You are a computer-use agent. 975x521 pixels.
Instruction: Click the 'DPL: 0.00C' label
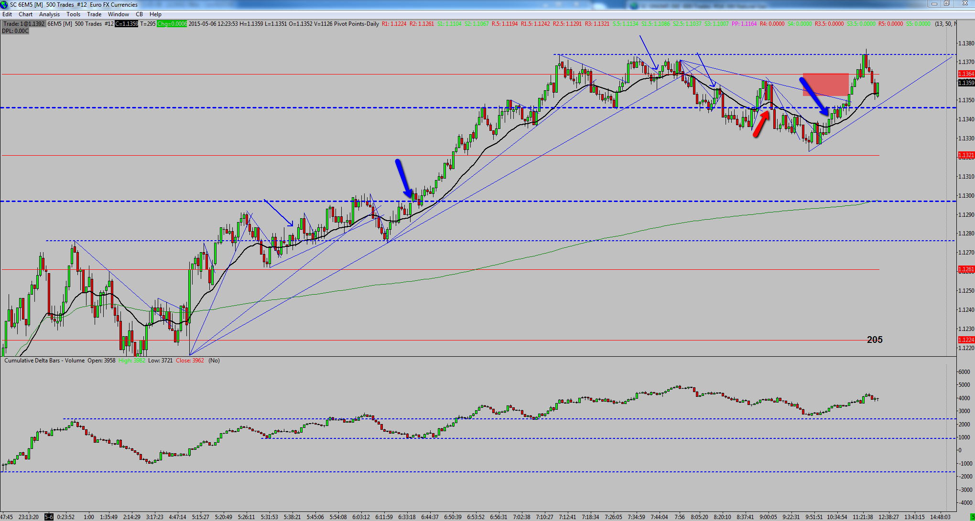point(15,31)
